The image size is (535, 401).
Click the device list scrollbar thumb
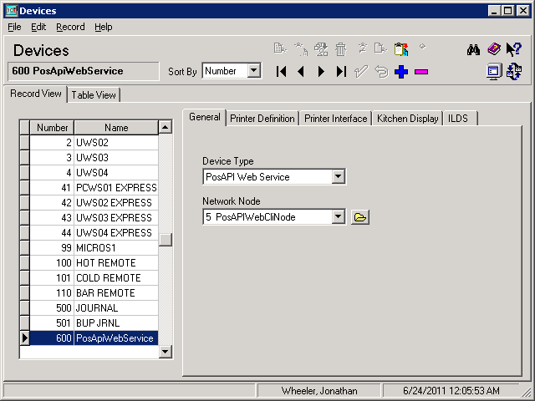(x=166, y=240)
